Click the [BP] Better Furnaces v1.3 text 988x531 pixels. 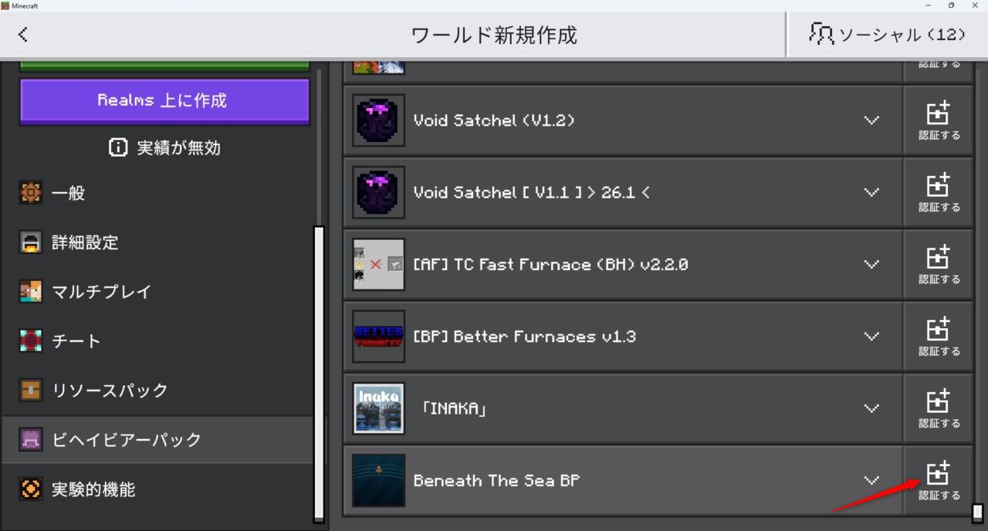pyautogui.click(x=525, y=337)
